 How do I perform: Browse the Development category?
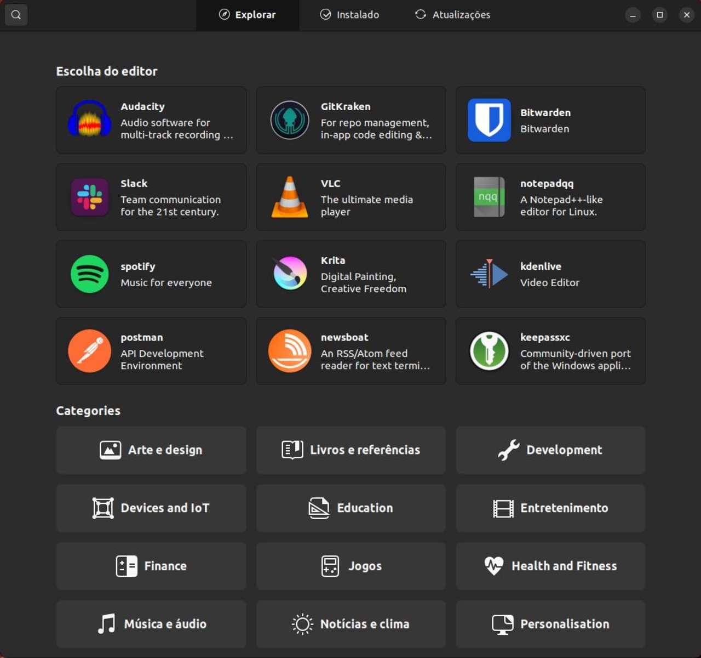tap(550, 450)
